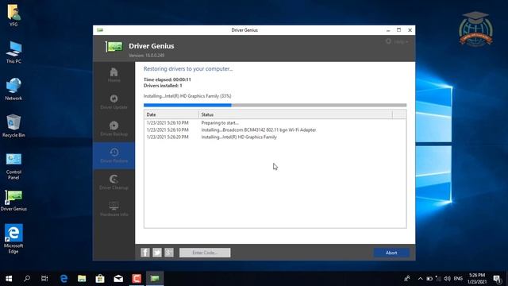Select the Network desktop icon
This screenshot has width=508, height=286.
(13, 89)
